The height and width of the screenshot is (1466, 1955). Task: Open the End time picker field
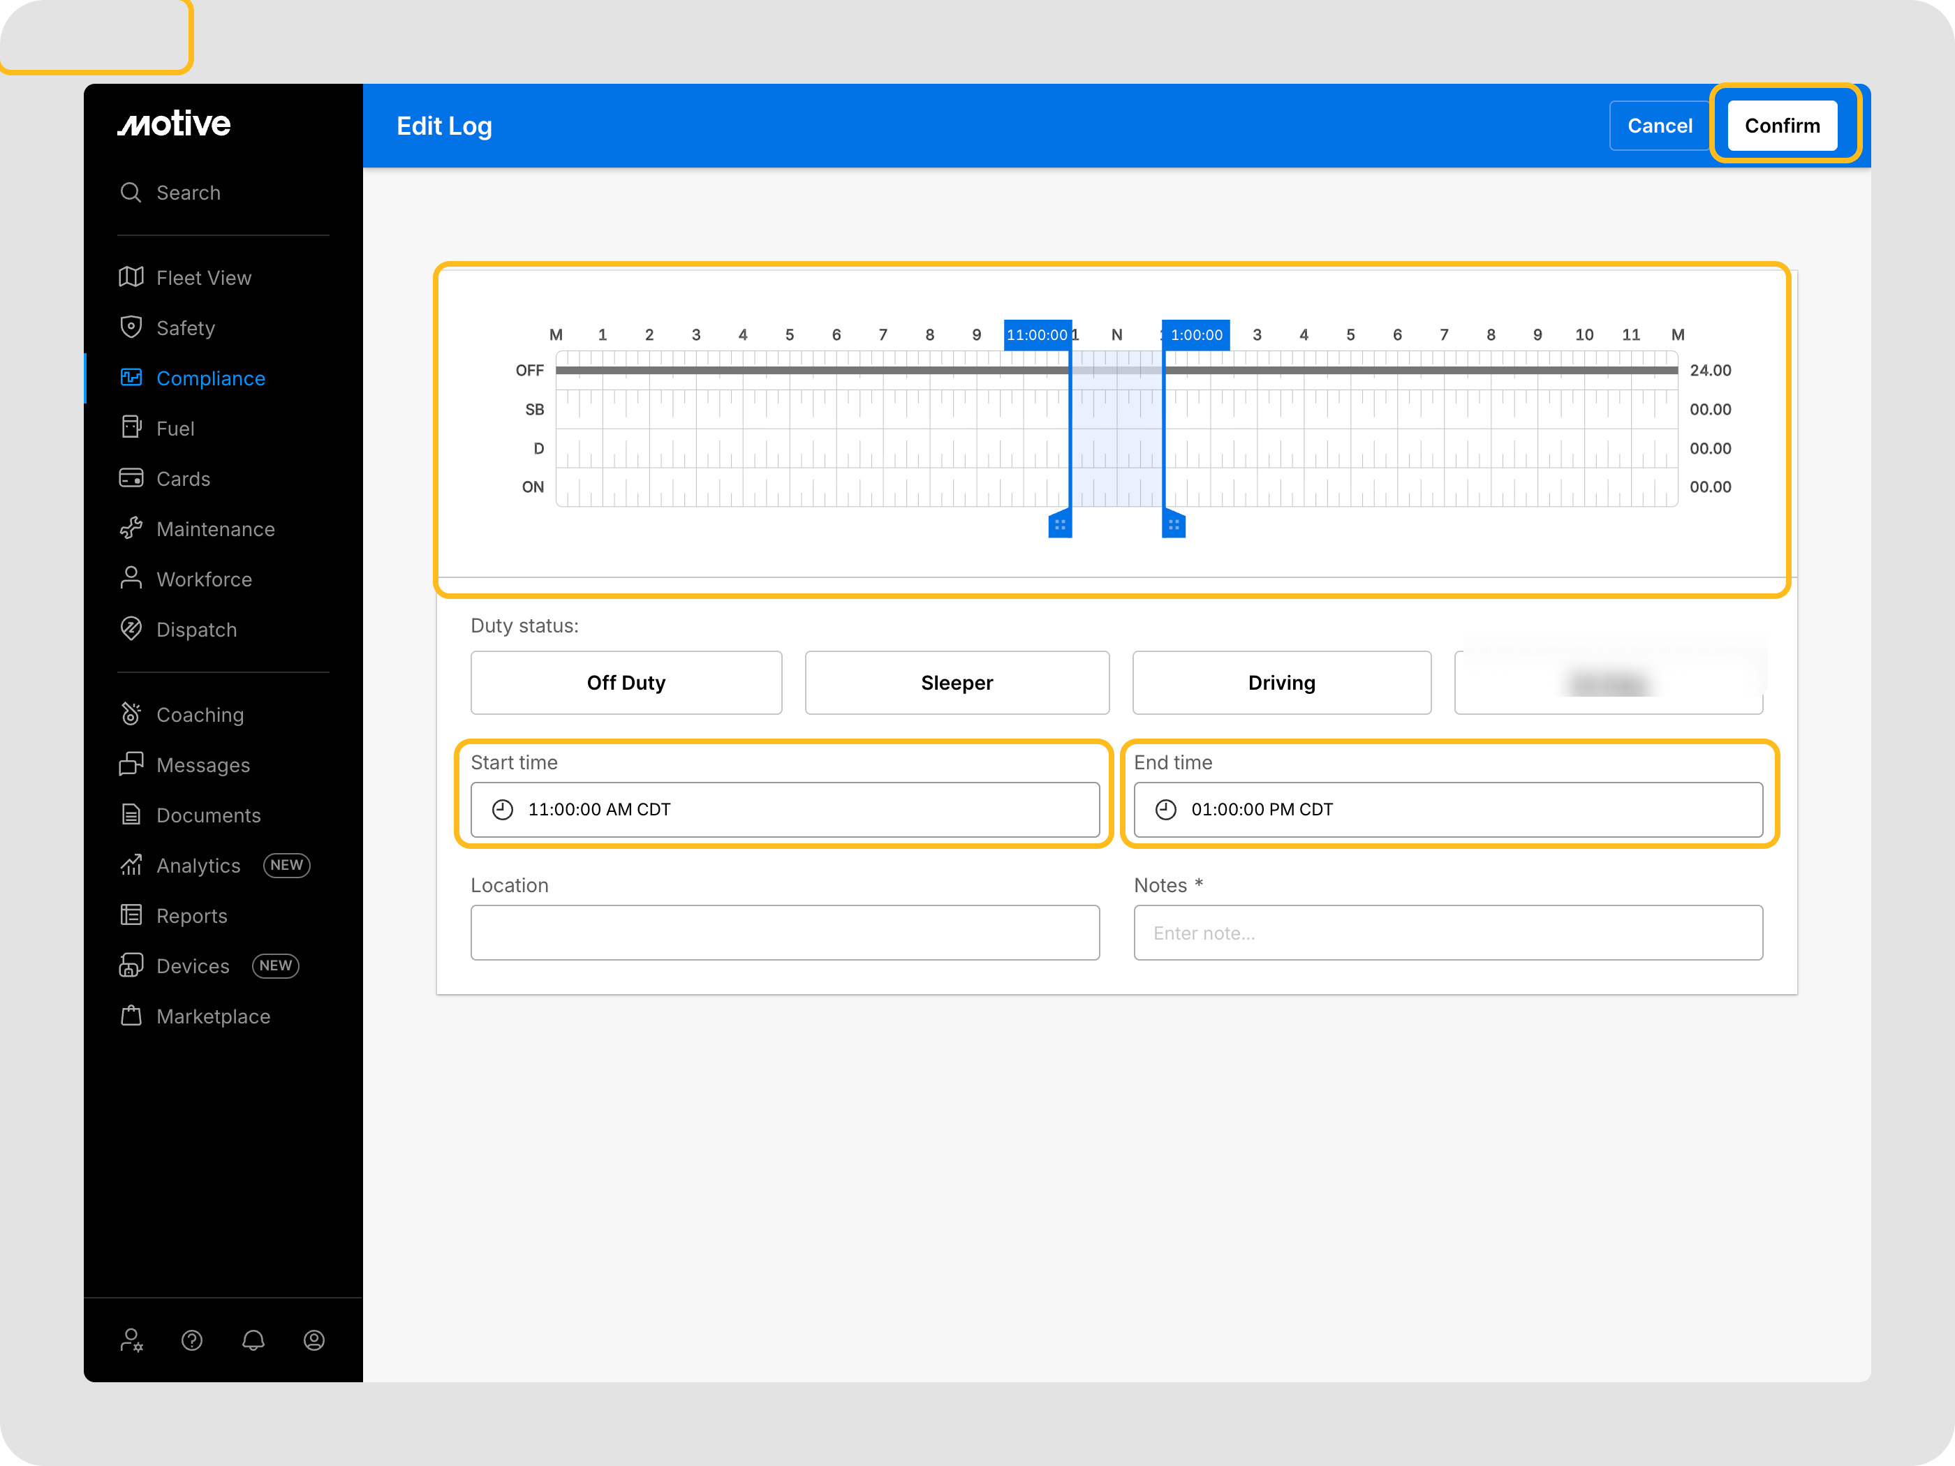[1447, 809]
